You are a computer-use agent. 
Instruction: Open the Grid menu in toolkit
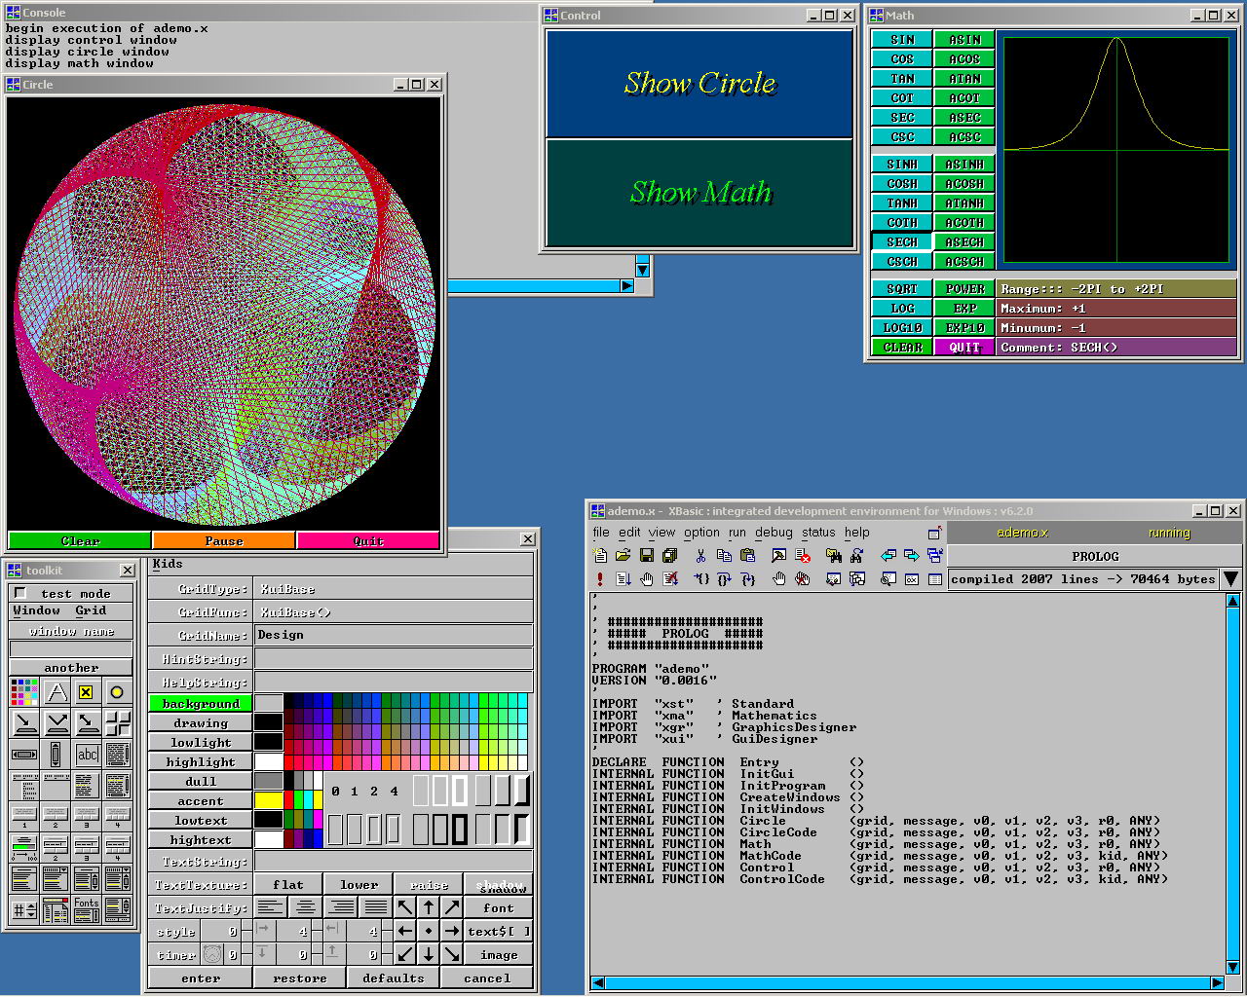[x=91, y=610]
